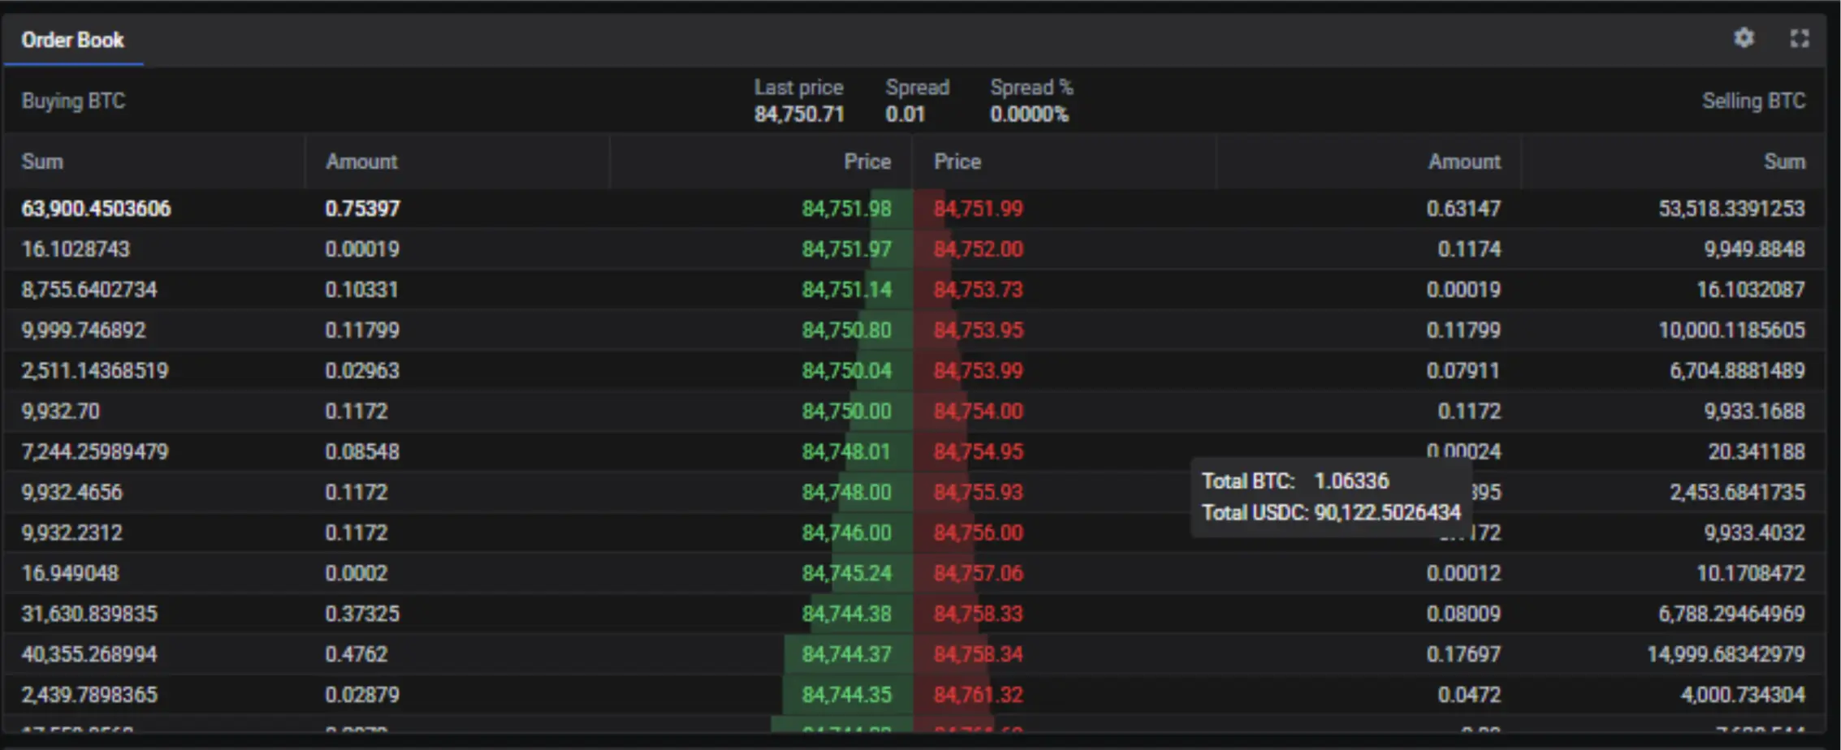Click the ask price 84,751.99

978,209
